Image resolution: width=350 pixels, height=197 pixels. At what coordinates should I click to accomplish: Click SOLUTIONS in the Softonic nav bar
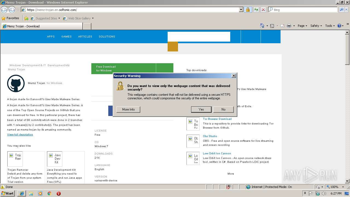[107, 36]
